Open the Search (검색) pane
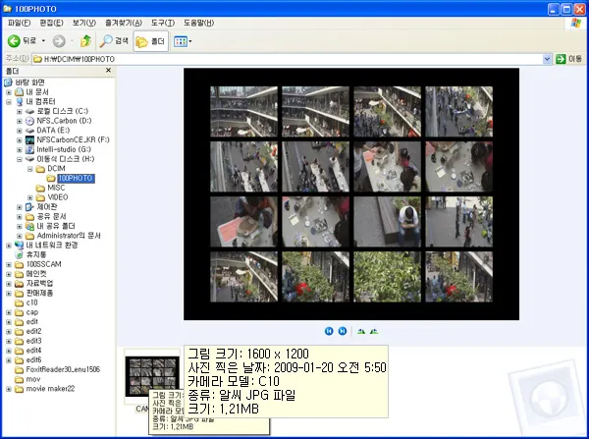 pyautogui.click(x=113, y=41)
